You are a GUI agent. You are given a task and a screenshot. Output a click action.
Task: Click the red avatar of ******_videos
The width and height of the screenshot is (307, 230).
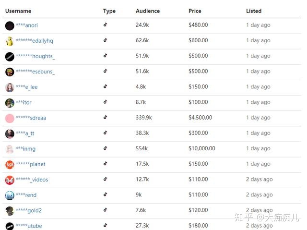point(10,180)
